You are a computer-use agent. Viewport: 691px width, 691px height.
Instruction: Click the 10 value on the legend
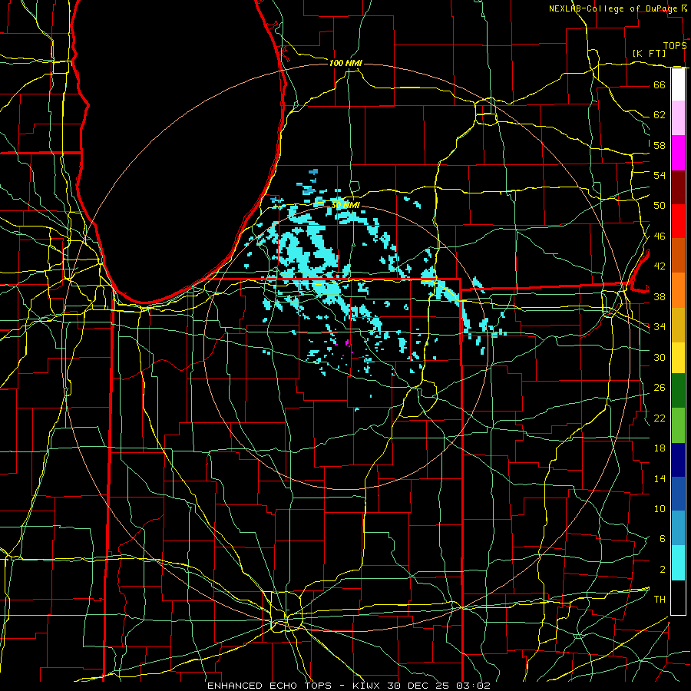pos(660,508)
